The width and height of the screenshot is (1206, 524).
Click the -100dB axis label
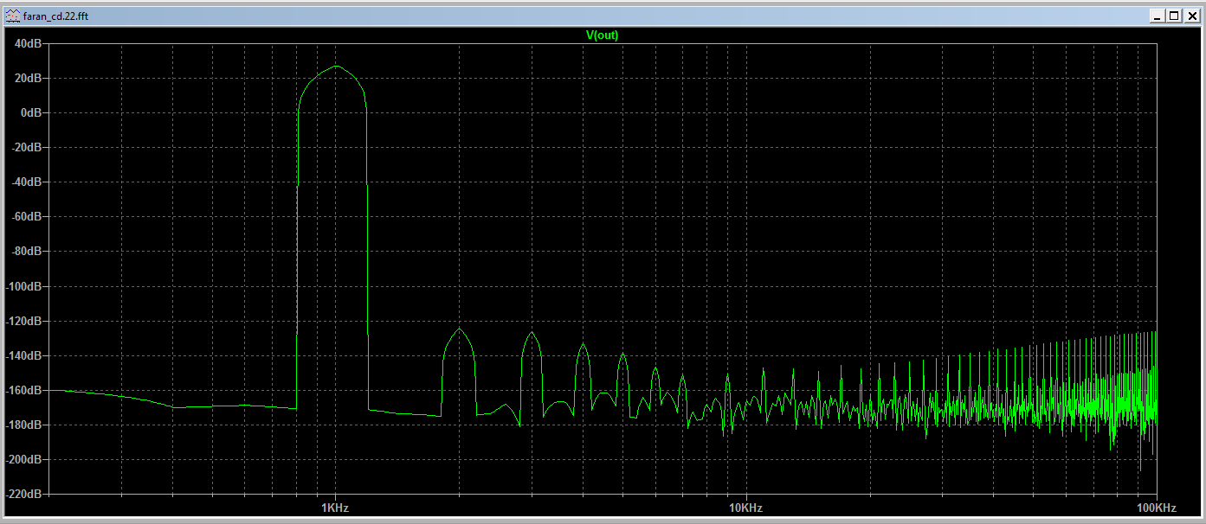(24, 286)
